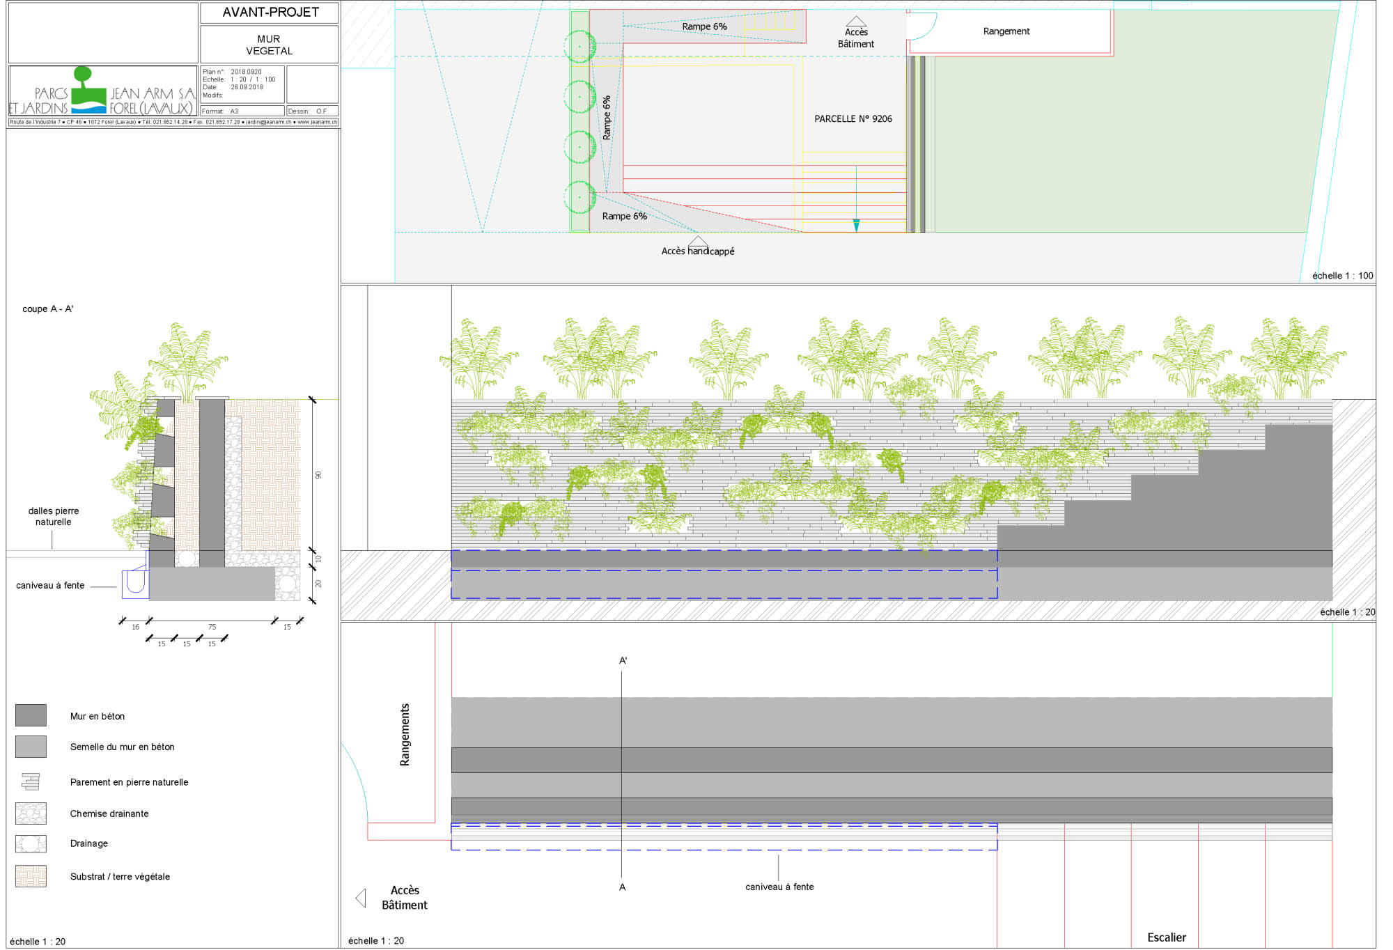The image size is (1393, 950).
Task: Click the Drainage legend icon
Action: (31, 843)
